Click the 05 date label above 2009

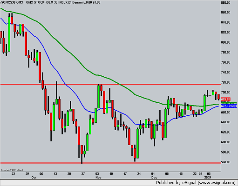click(x=209, y=174)
